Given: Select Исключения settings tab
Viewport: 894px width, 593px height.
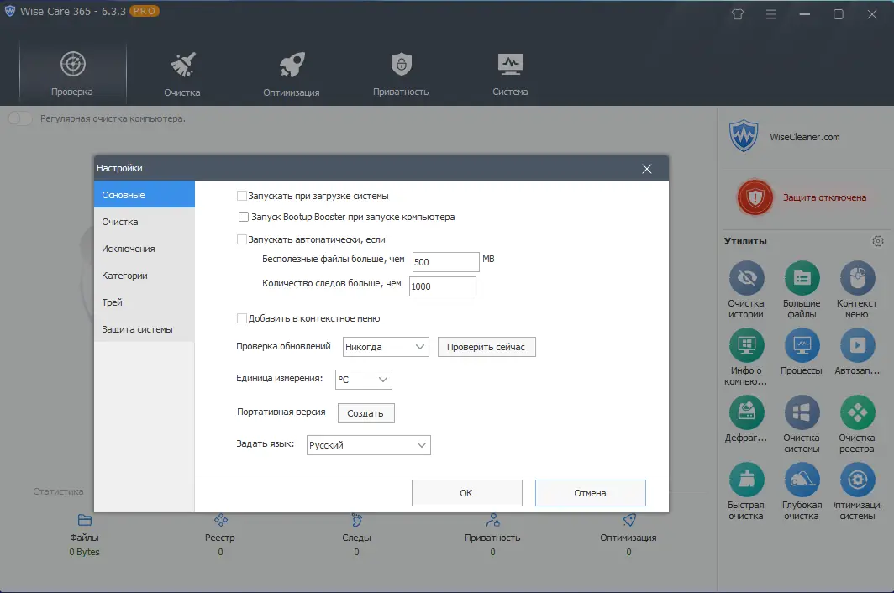Looking at the screenshot, I should tap(145, 248).
